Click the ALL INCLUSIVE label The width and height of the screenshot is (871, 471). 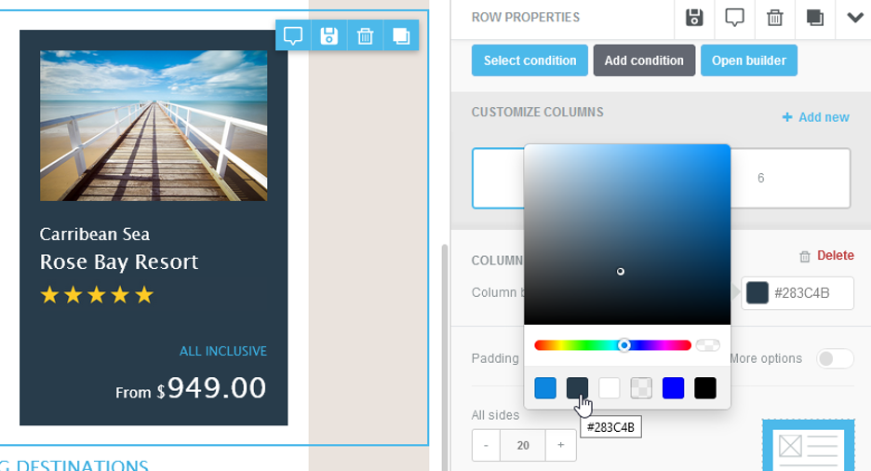pyautogui.click(x=222, y=351)
